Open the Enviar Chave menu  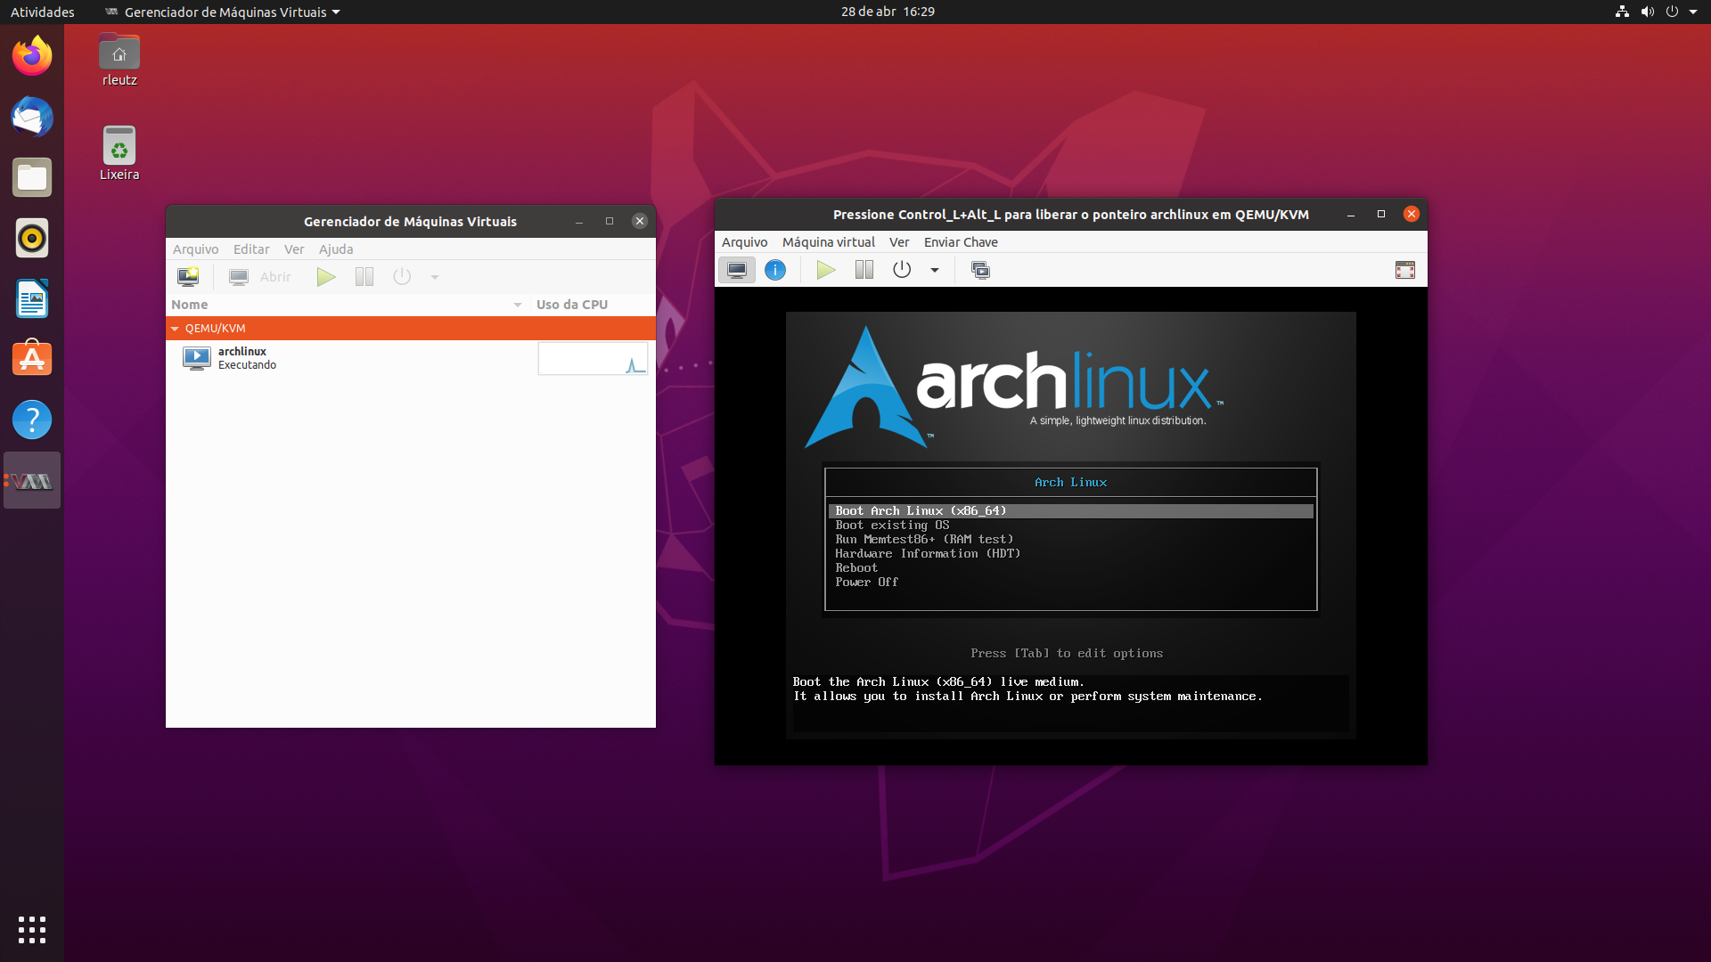961,242
